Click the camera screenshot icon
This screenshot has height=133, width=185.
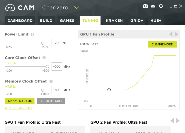[145, 6]
